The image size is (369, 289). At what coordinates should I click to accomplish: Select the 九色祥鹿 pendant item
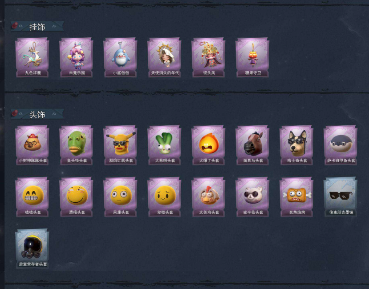click(x=32, y=58)
